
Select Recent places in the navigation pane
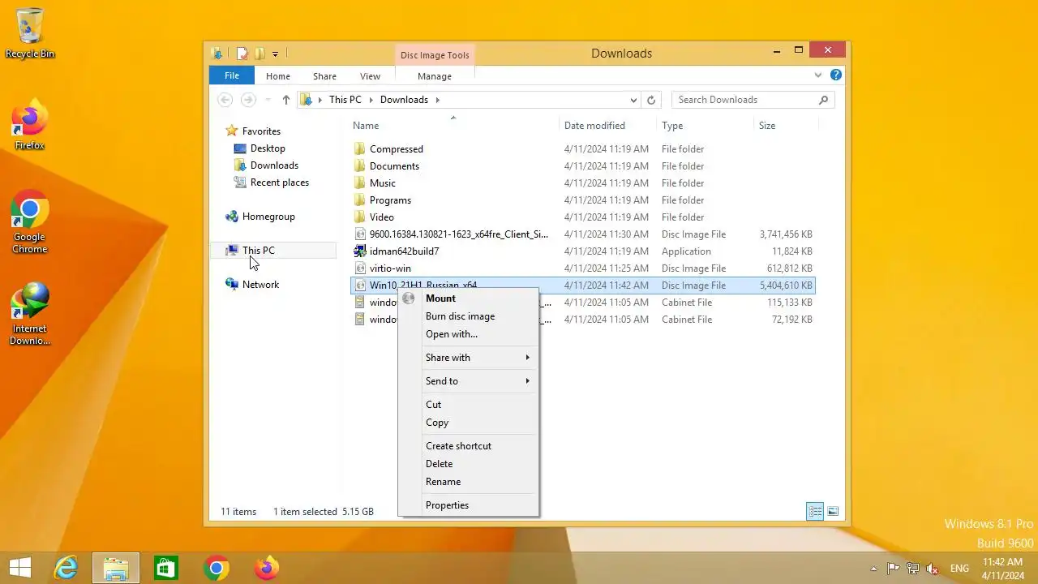[x=280, y=182]
